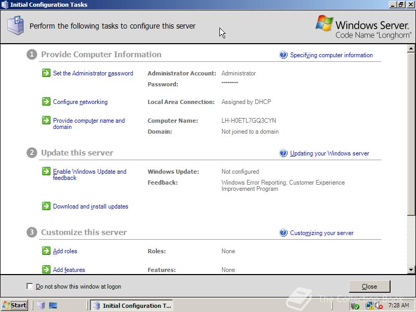Viewport: 416px width, 312px height.
Task: Click the computer name LH-H0ETL7GQ3CYN
Action: (x=249, y=121)
